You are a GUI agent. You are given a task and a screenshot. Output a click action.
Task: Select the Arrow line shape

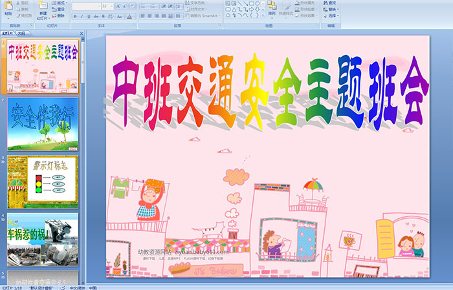[x=245, y=3]
